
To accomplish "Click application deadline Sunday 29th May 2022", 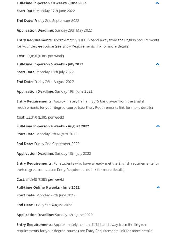I will click(x=73, y=30).
